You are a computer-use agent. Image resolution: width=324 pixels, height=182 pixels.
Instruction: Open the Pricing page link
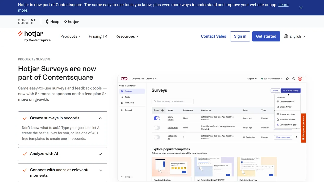(x=98, y=36)
